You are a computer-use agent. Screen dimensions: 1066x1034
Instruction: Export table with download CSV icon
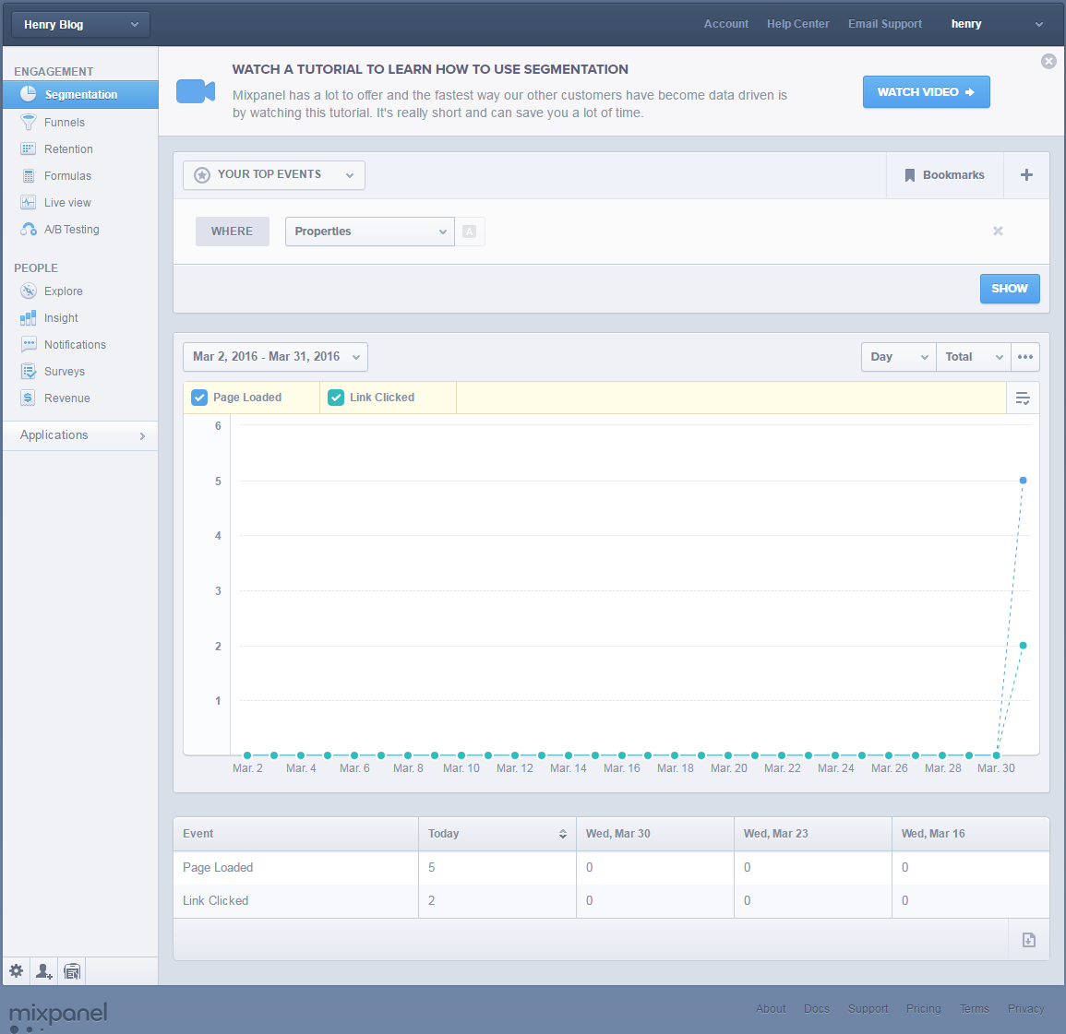(1028, 940)
